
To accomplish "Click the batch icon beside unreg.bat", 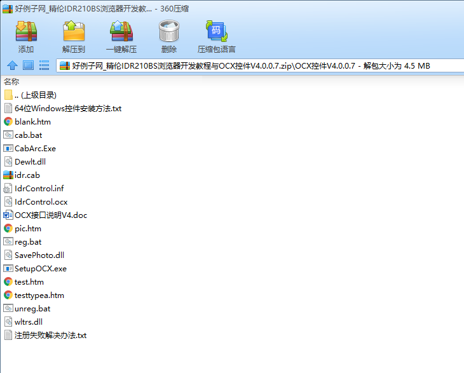I will (8, 309).
